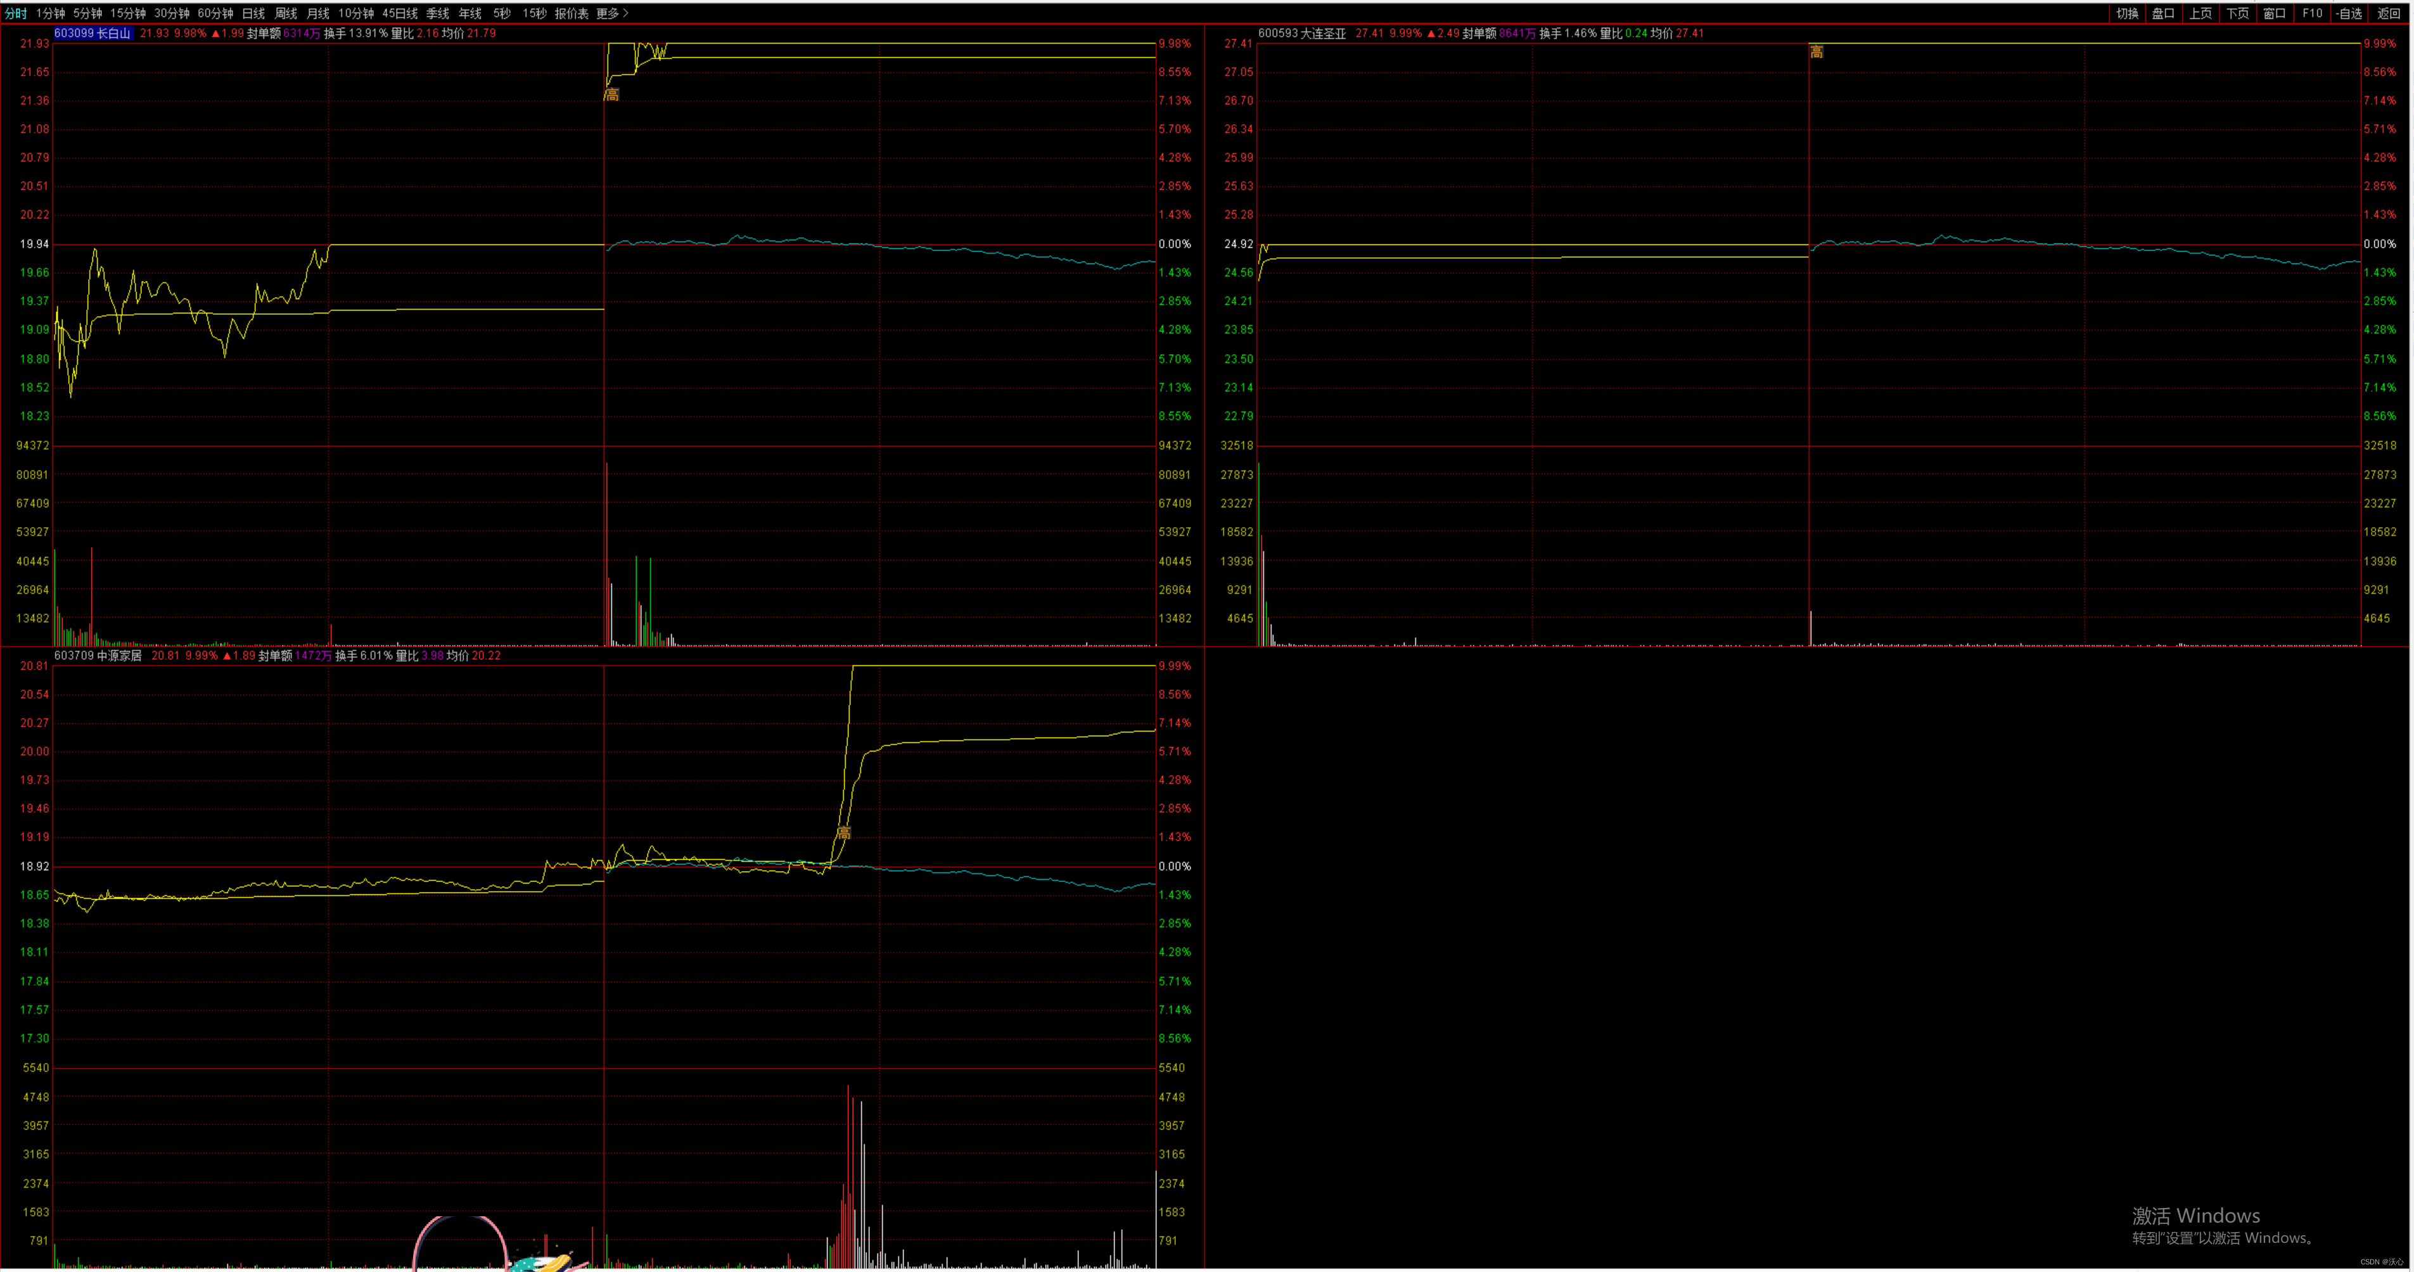
Task: Click 大连圣亚 封单额 value 8641万
Action: pyautogui.click(x=1517, y=33)
